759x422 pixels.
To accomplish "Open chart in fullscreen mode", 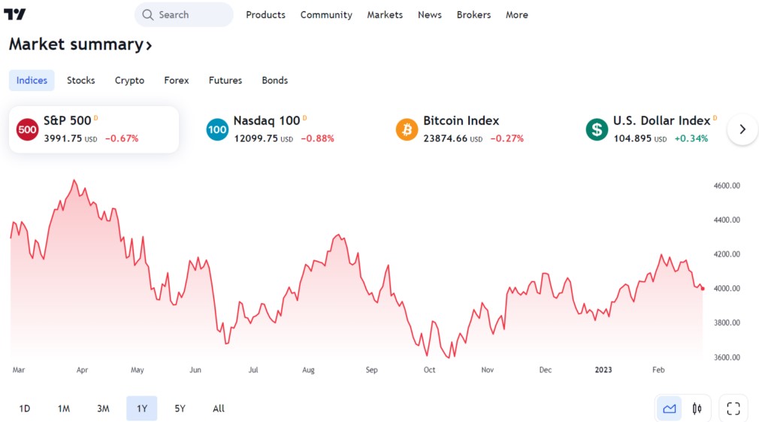I will (733, 408).
